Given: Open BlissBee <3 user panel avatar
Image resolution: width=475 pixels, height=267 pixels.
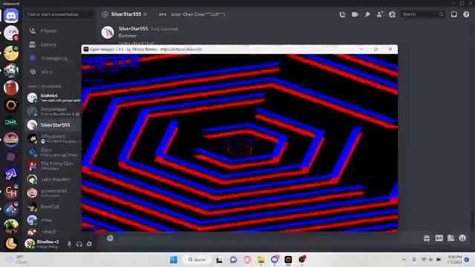Looking at the screenshot, I should [30, 244].
